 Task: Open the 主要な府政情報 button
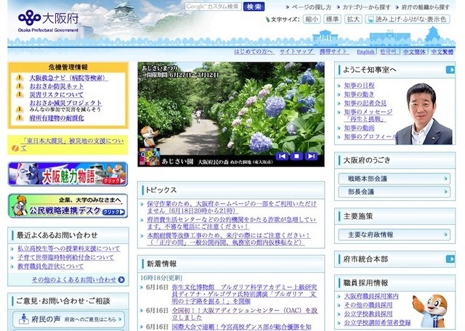point(394,234)
